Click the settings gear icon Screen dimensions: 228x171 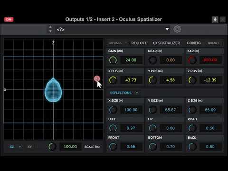177,29
